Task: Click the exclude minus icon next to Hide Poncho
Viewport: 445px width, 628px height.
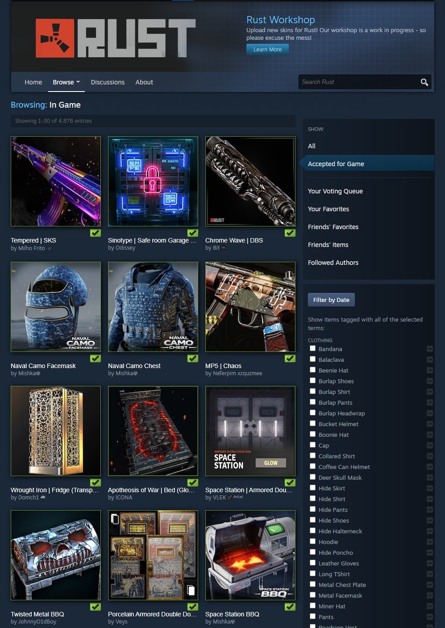Action: pos(429,553)
